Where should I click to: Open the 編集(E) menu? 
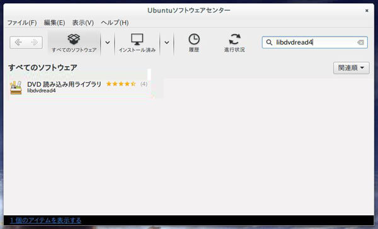click(54, 23)
